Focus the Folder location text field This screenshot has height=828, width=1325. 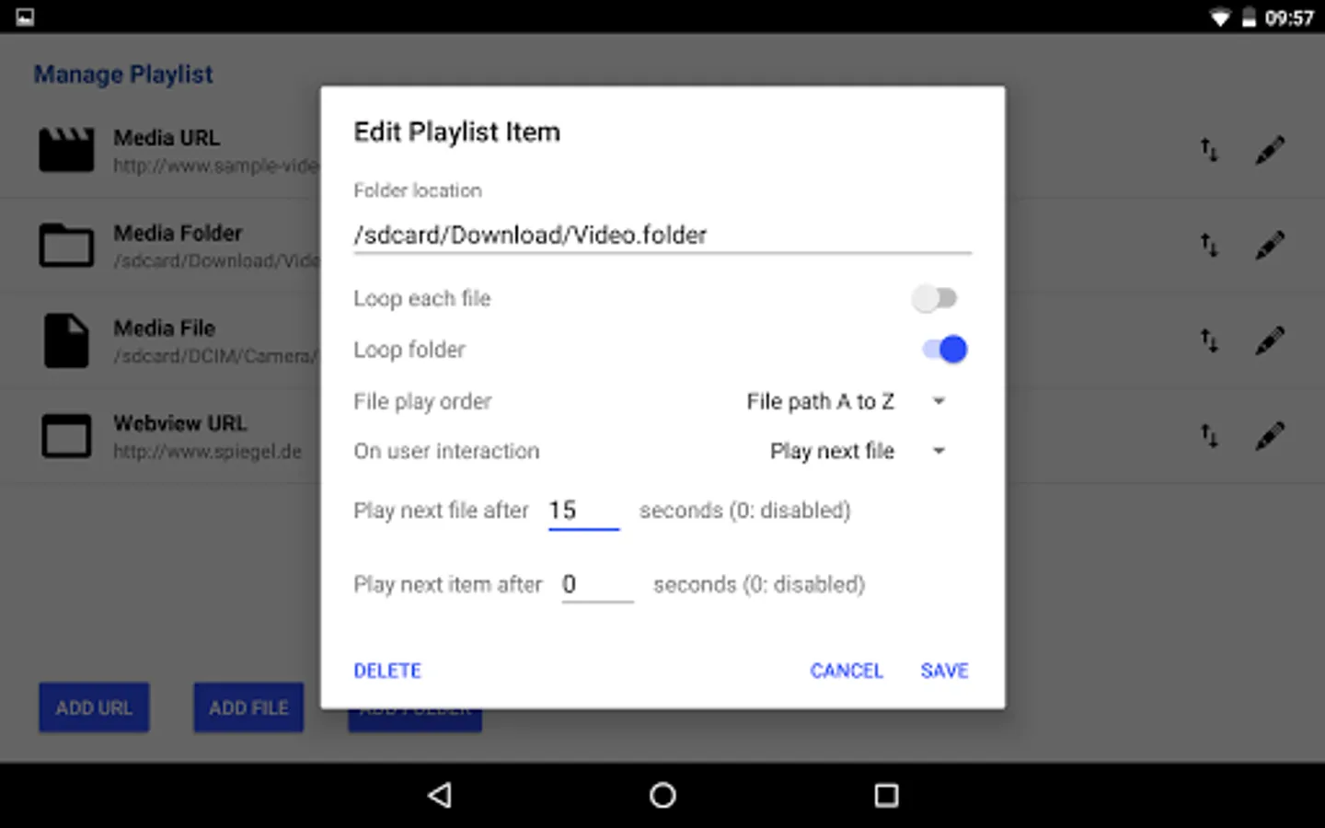coord(662,235)
